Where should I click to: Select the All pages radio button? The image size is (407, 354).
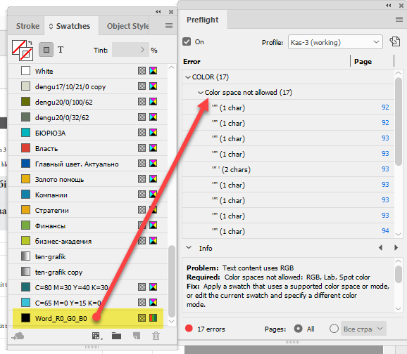pos(299,329)
